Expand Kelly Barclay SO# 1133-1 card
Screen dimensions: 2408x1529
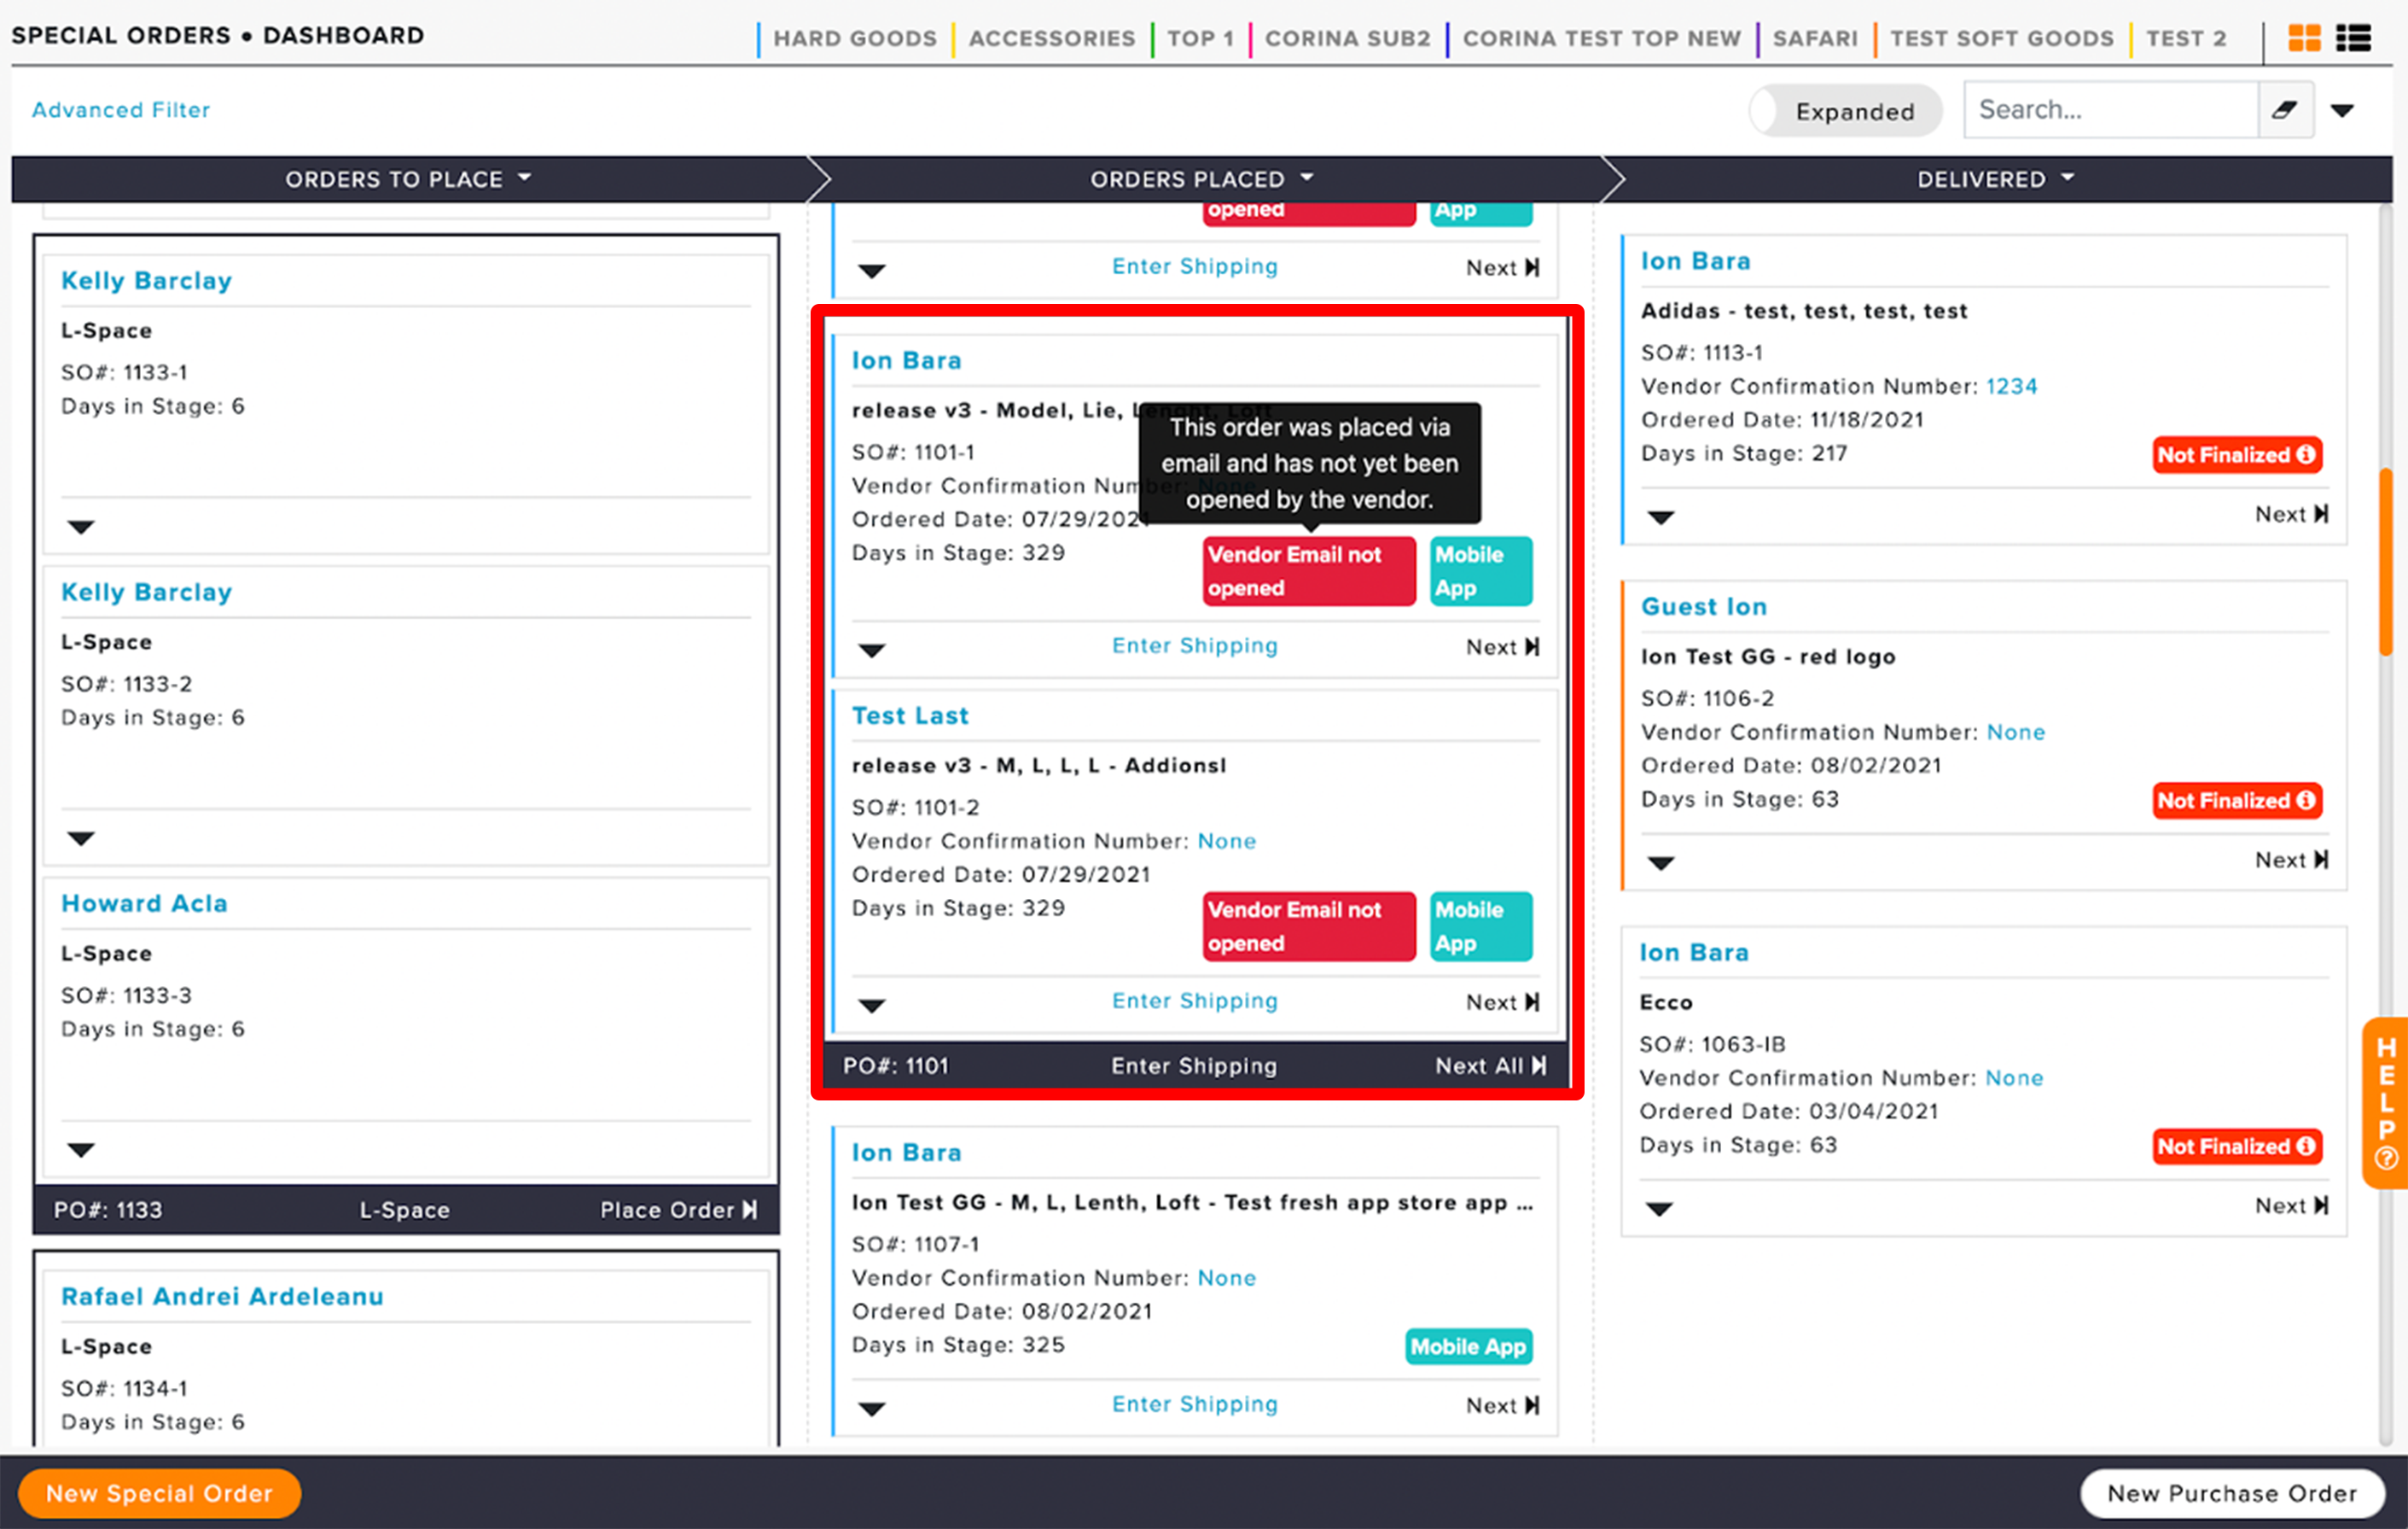(x=81, y=528)
